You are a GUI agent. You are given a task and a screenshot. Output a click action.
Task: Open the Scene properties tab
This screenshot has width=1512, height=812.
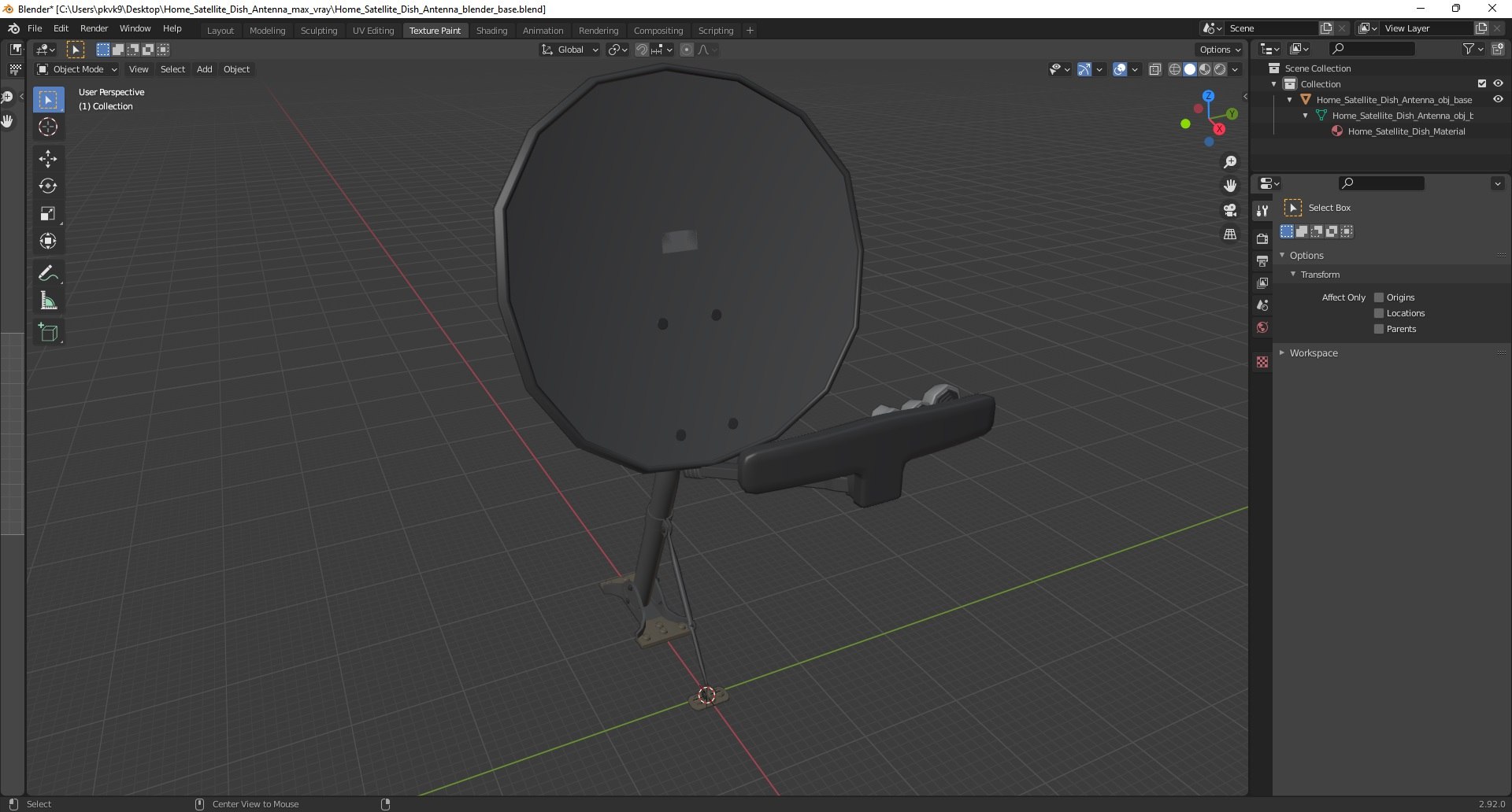pos(1262,305)
